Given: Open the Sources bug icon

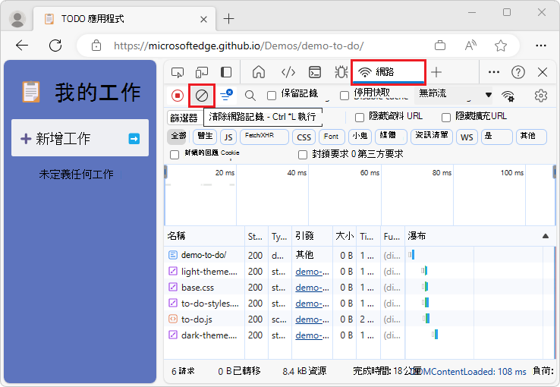Looking at the screenshot, I should [x=341, y=72].
